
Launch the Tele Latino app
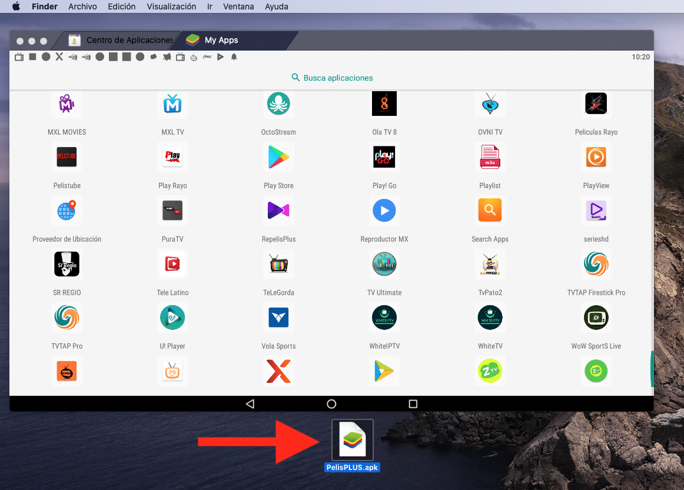[x=172, y=264]
